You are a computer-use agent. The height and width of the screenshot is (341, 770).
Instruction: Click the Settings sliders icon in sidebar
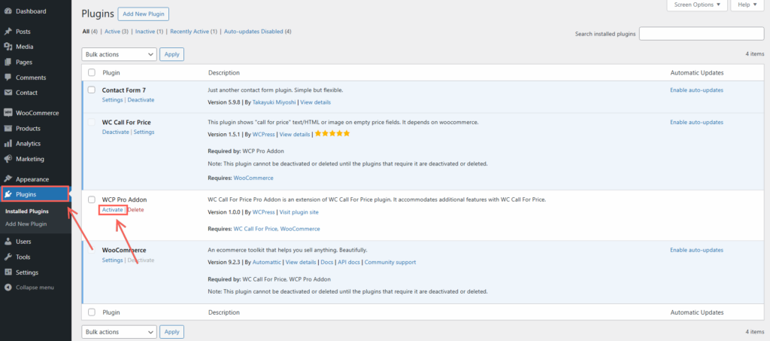(x=8, y=272)
